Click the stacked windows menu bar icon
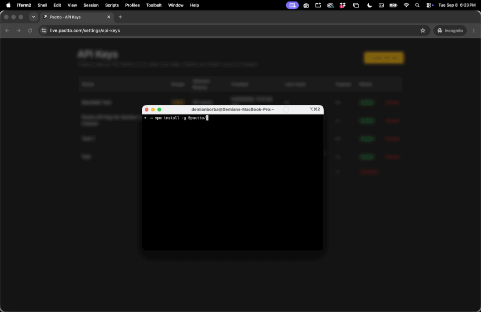This screenshot has height=312, width=481. tap(356, 5)
